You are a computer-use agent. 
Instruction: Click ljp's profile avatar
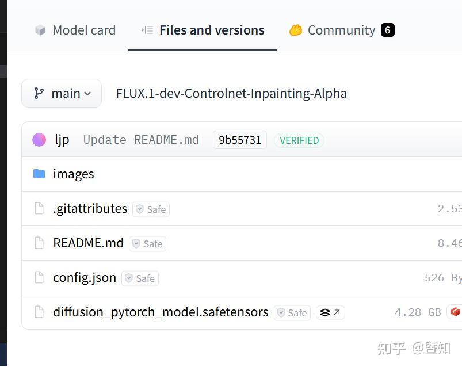pos(39,139)
